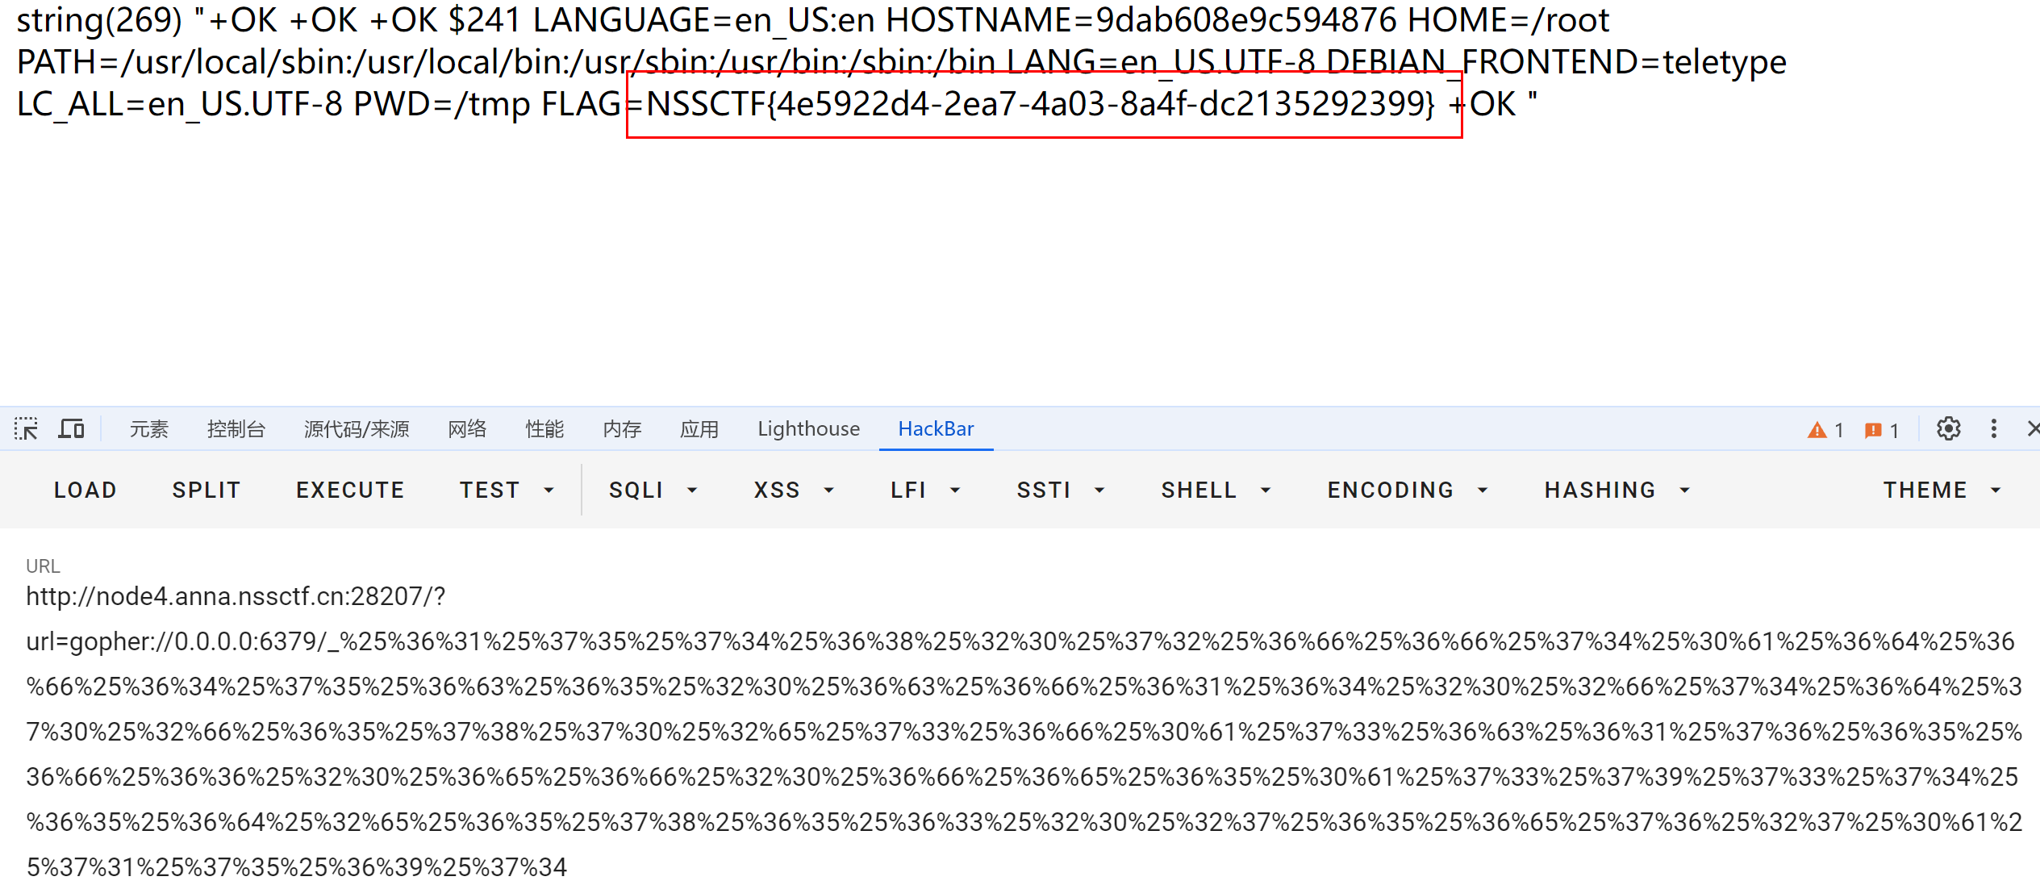Click inside the HackBar URL input field
The height and width of the screenshot is (885, 2040).
(1023, 731)
